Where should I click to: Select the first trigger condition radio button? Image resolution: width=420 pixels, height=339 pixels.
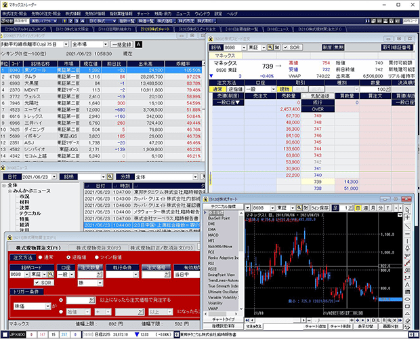click(61, 300)
